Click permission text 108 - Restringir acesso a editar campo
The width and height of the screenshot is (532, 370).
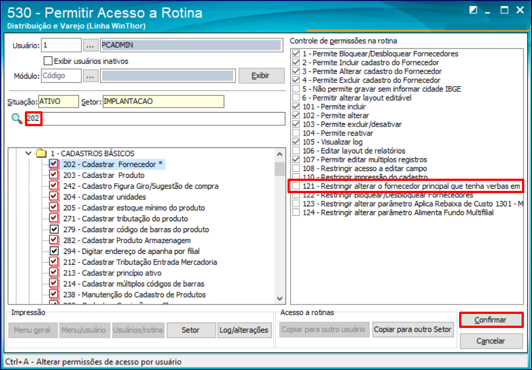pos(364,168)
